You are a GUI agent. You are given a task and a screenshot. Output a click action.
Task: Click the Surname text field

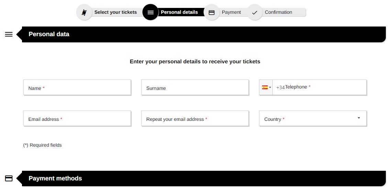(195, 87)
